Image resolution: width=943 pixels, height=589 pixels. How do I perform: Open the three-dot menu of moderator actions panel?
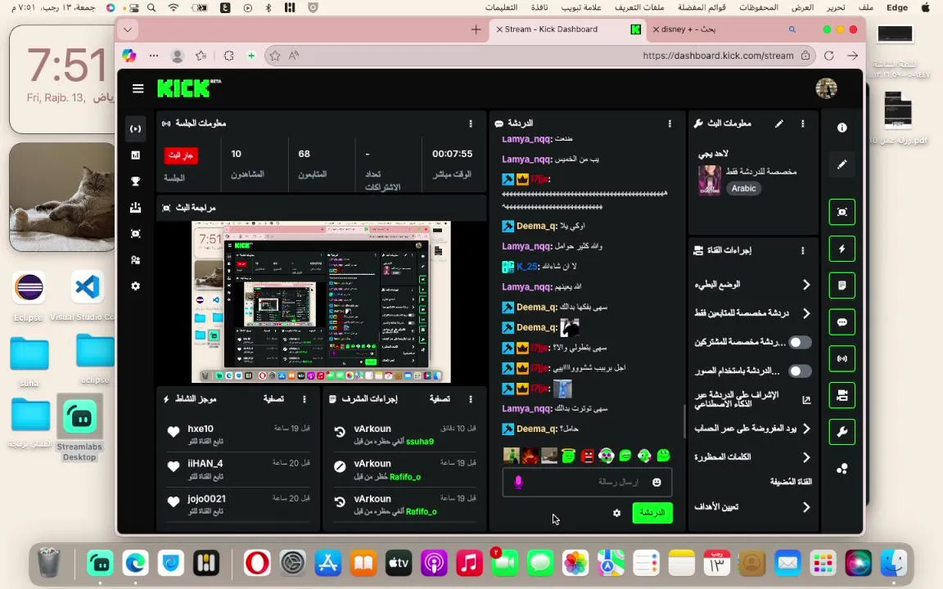471,399
